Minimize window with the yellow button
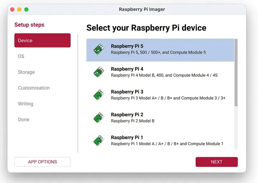This screenshot has width=258, height=183. [19, 10]
